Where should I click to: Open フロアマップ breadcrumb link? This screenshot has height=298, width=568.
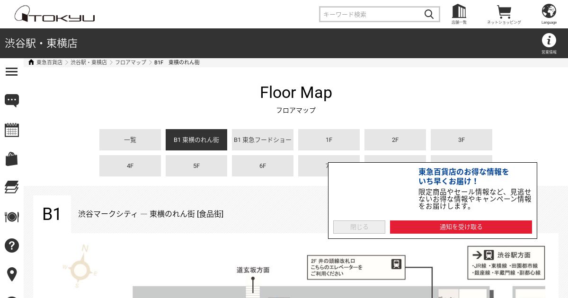131,62
